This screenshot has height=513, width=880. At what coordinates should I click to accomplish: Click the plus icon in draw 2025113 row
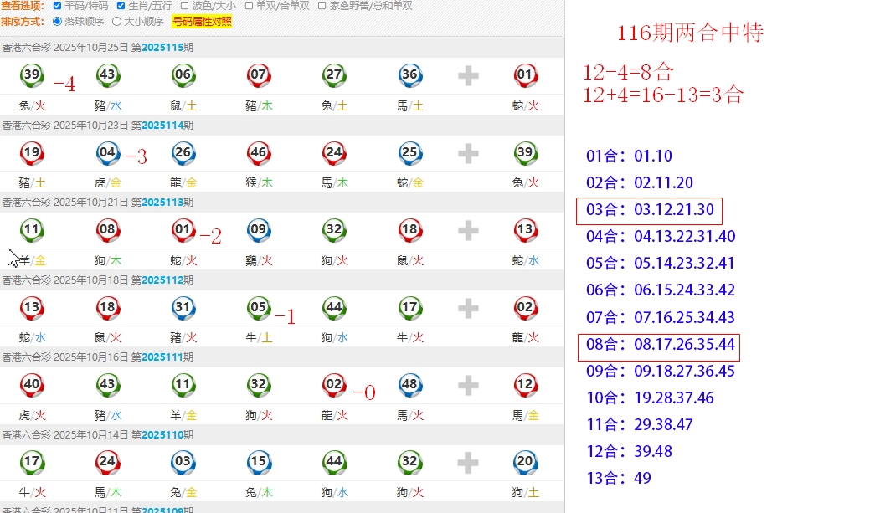(x=468, y=230)
